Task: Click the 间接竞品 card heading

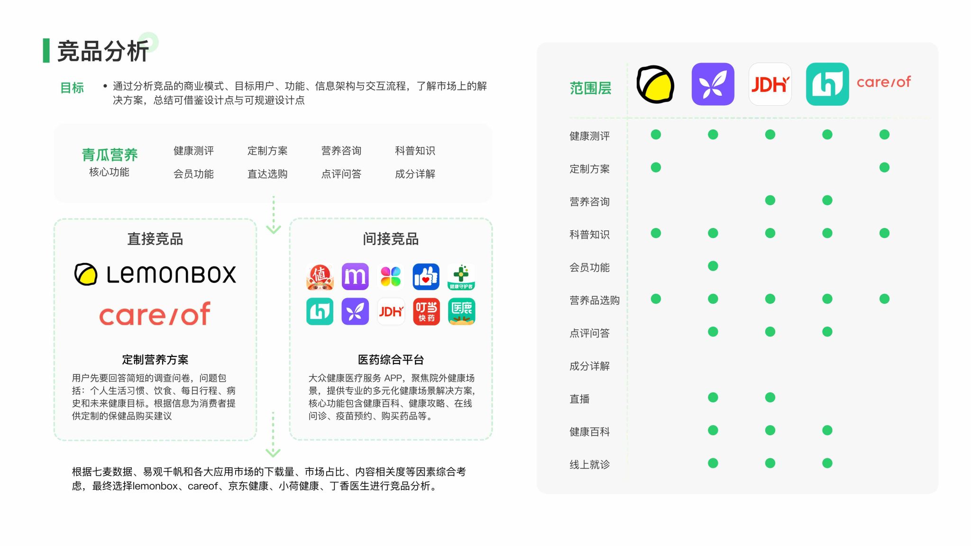Action: pyautogui.click(x=391, y=239)
